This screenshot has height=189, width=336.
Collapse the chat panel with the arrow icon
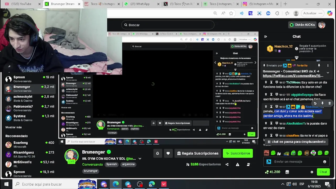coord(265,36)
